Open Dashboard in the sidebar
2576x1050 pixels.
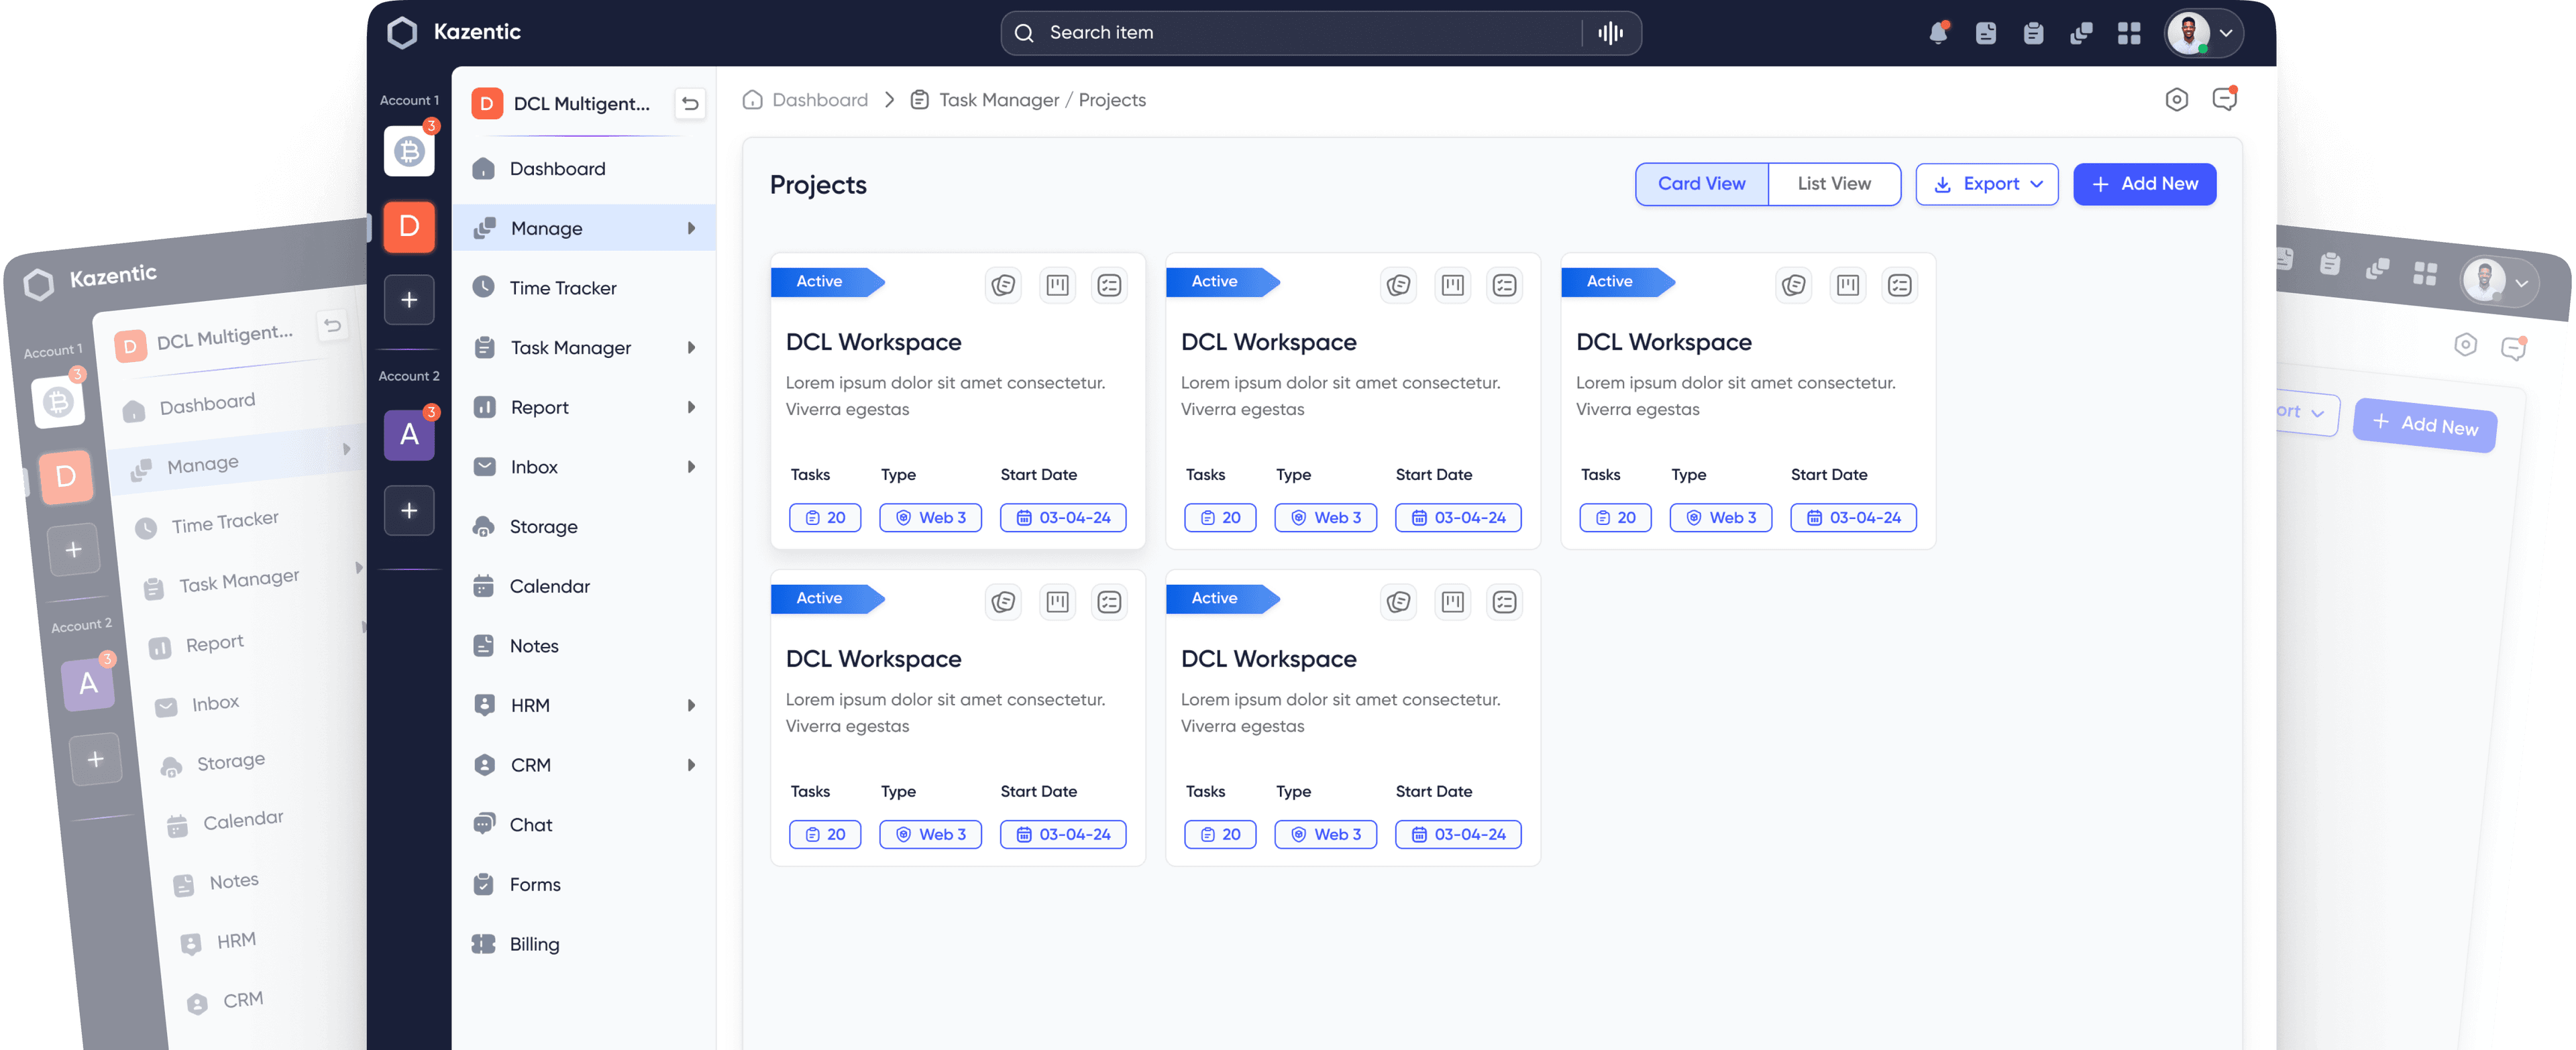point(584,169)
